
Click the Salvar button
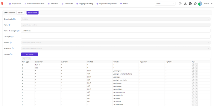pyautogui.click(x=20, y=13)
